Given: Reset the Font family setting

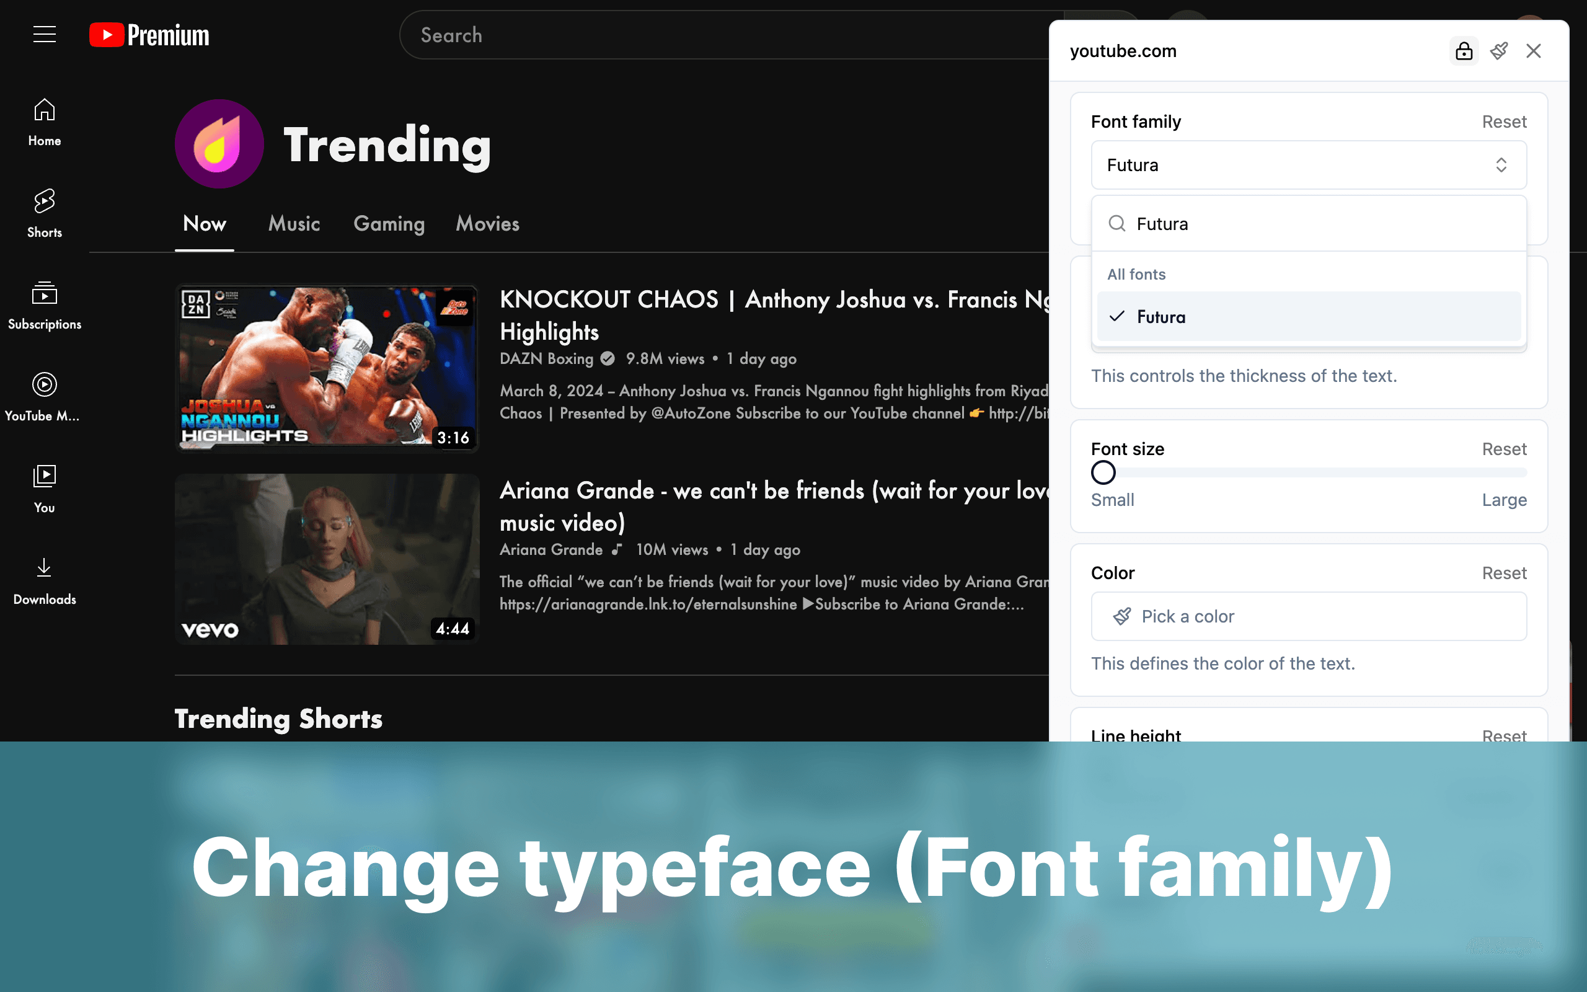Looking at the screenshot, I should pyautogui.click(x=1505, y=122).
